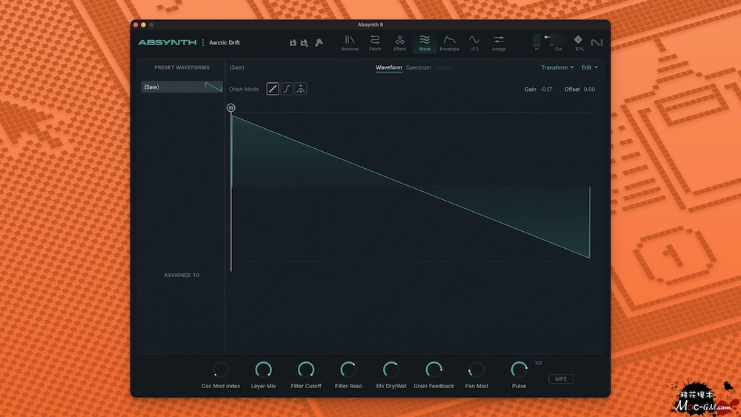The width and height of the screenshot is (741, 417).
Task: Select the straight line draw mode
Action: click(273, 89)
